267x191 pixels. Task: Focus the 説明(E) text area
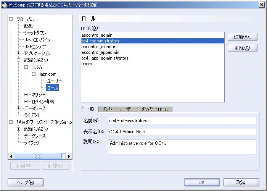click(x=182, y=147)
